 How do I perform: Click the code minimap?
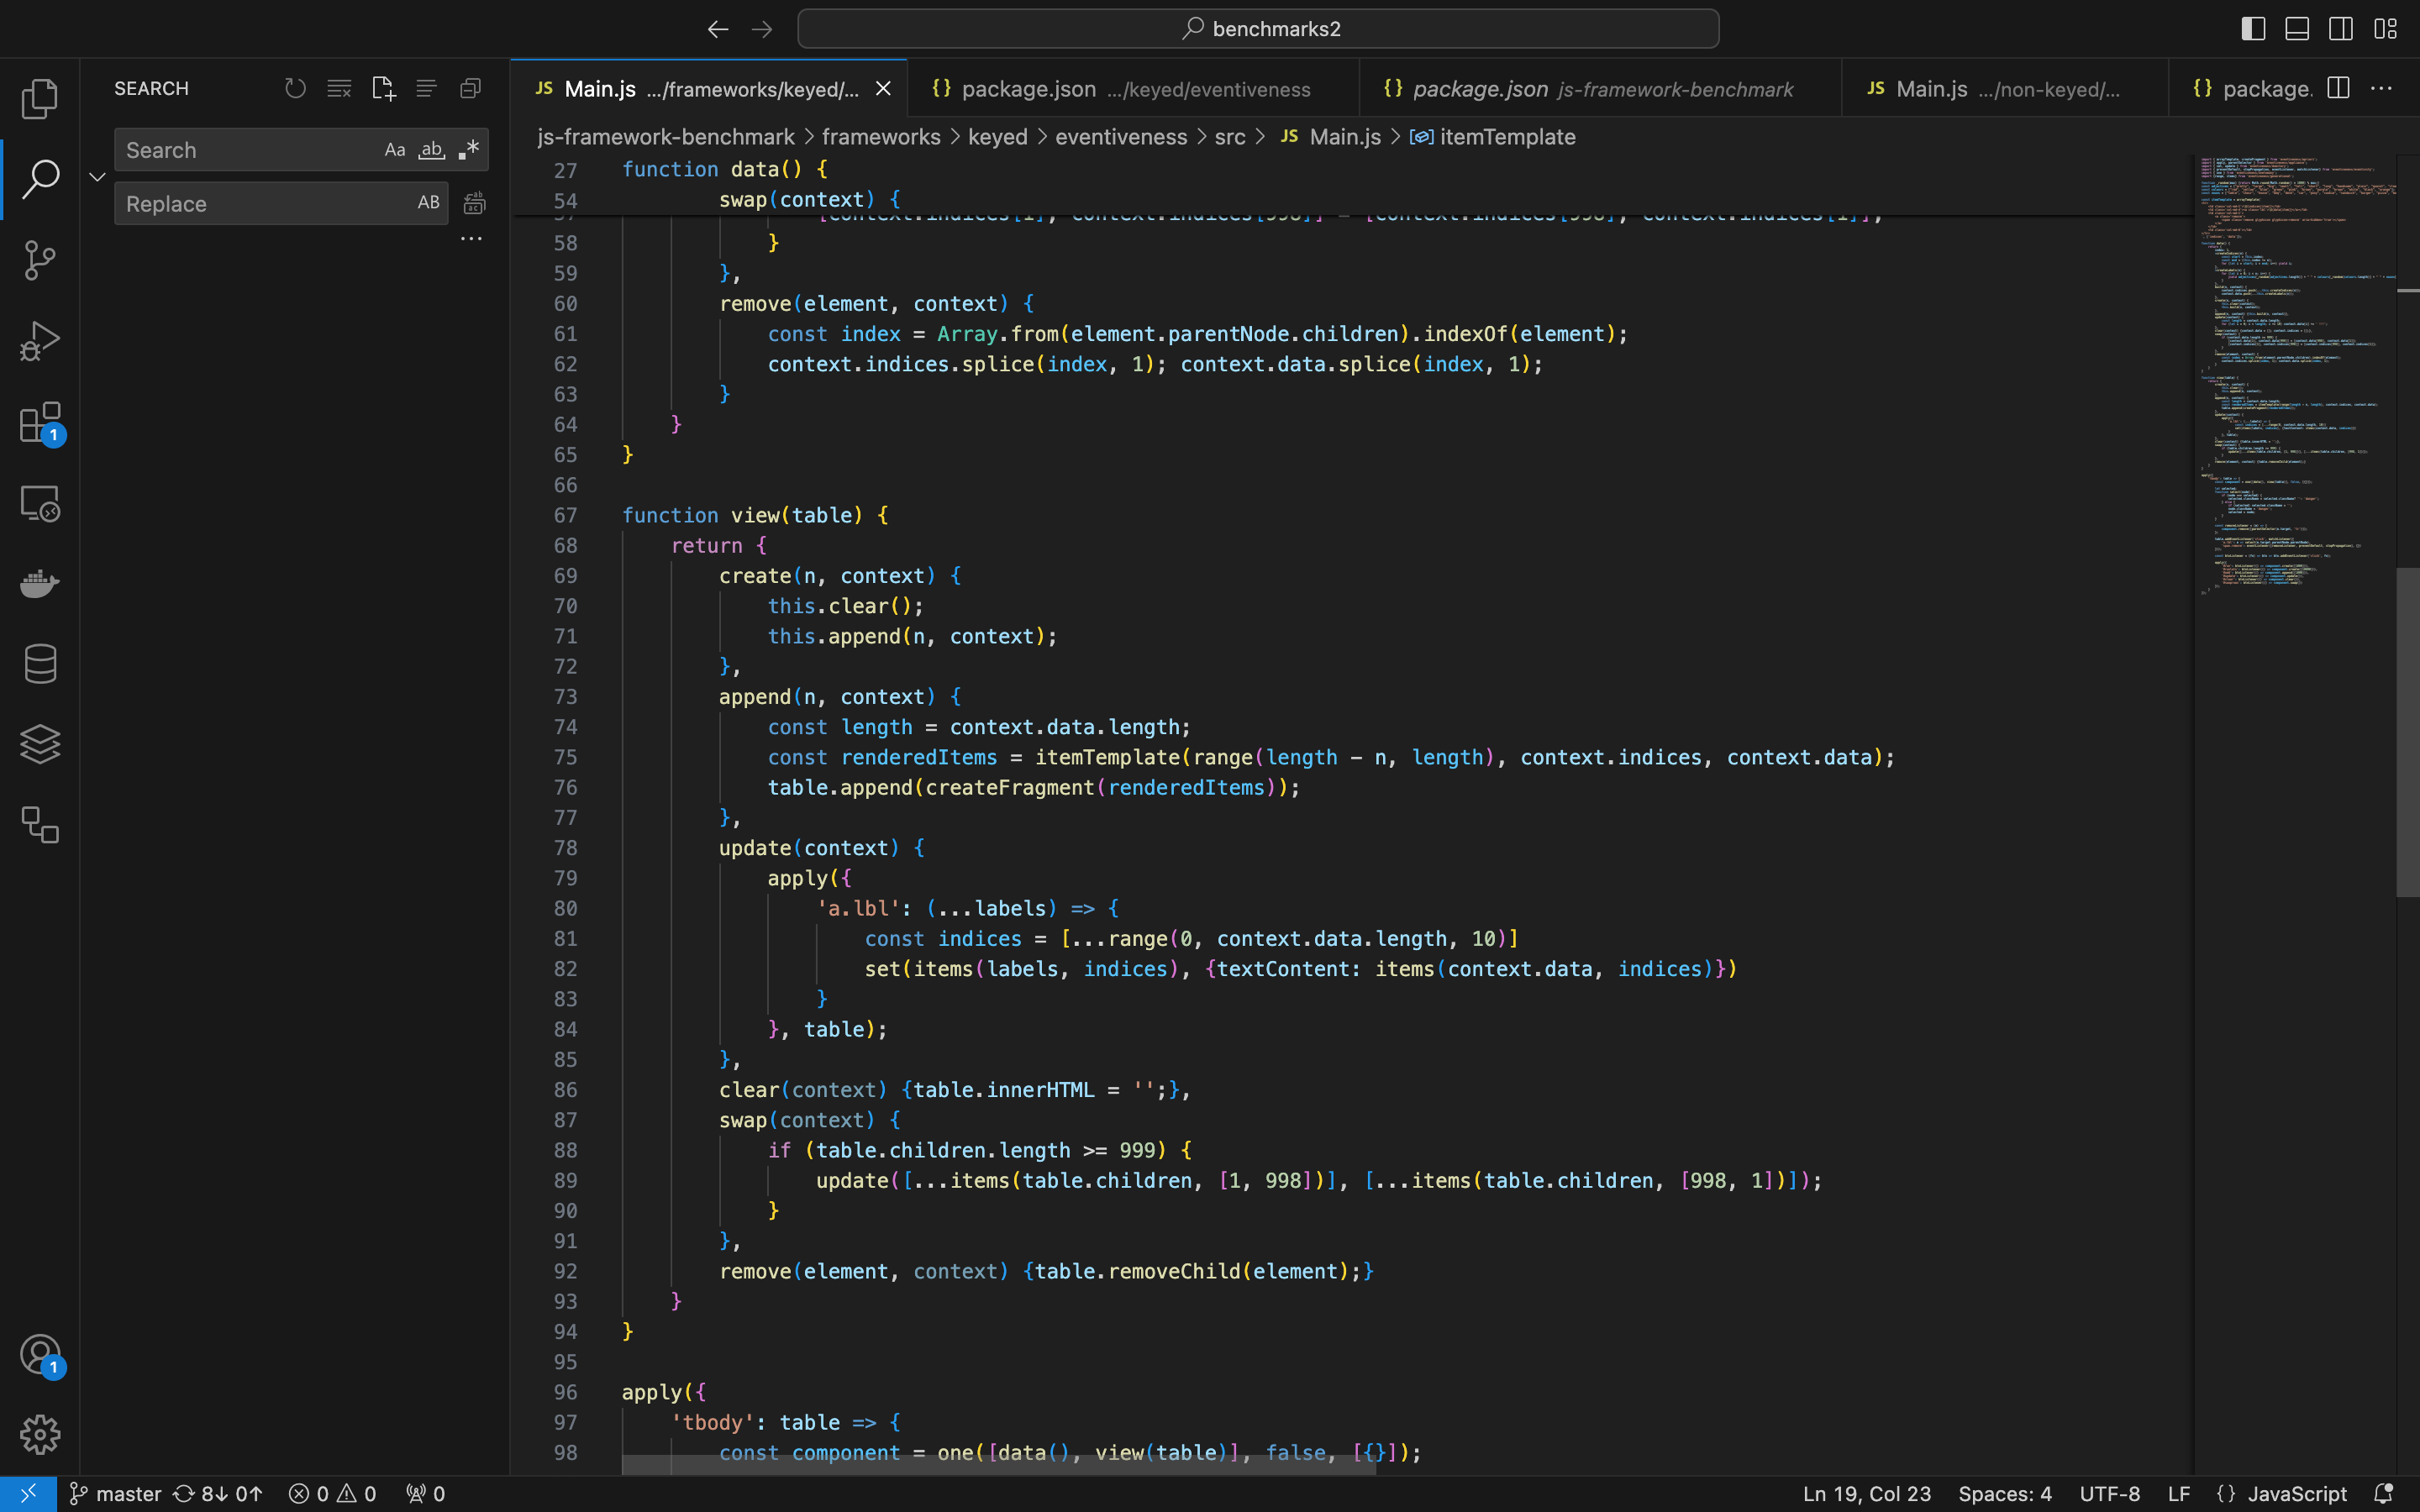[x=2295, y=376]
